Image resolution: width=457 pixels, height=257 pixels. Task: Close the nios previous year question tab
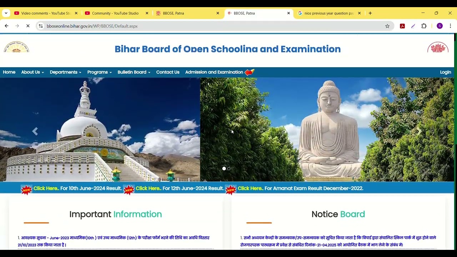tap(360, 13)
